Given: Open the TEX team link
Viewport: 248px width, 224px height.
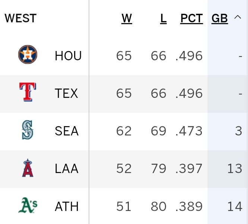Looking at the screenshot, I should click(66, 93).
